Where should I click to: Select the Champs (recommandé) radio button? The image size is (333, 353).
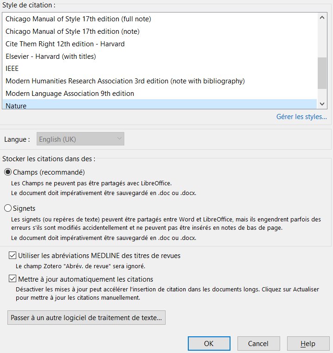click(x=8, y=172)
